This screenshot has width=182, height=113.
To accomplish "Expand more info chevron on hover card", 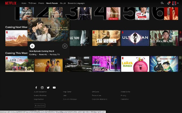I will [65, 46].
